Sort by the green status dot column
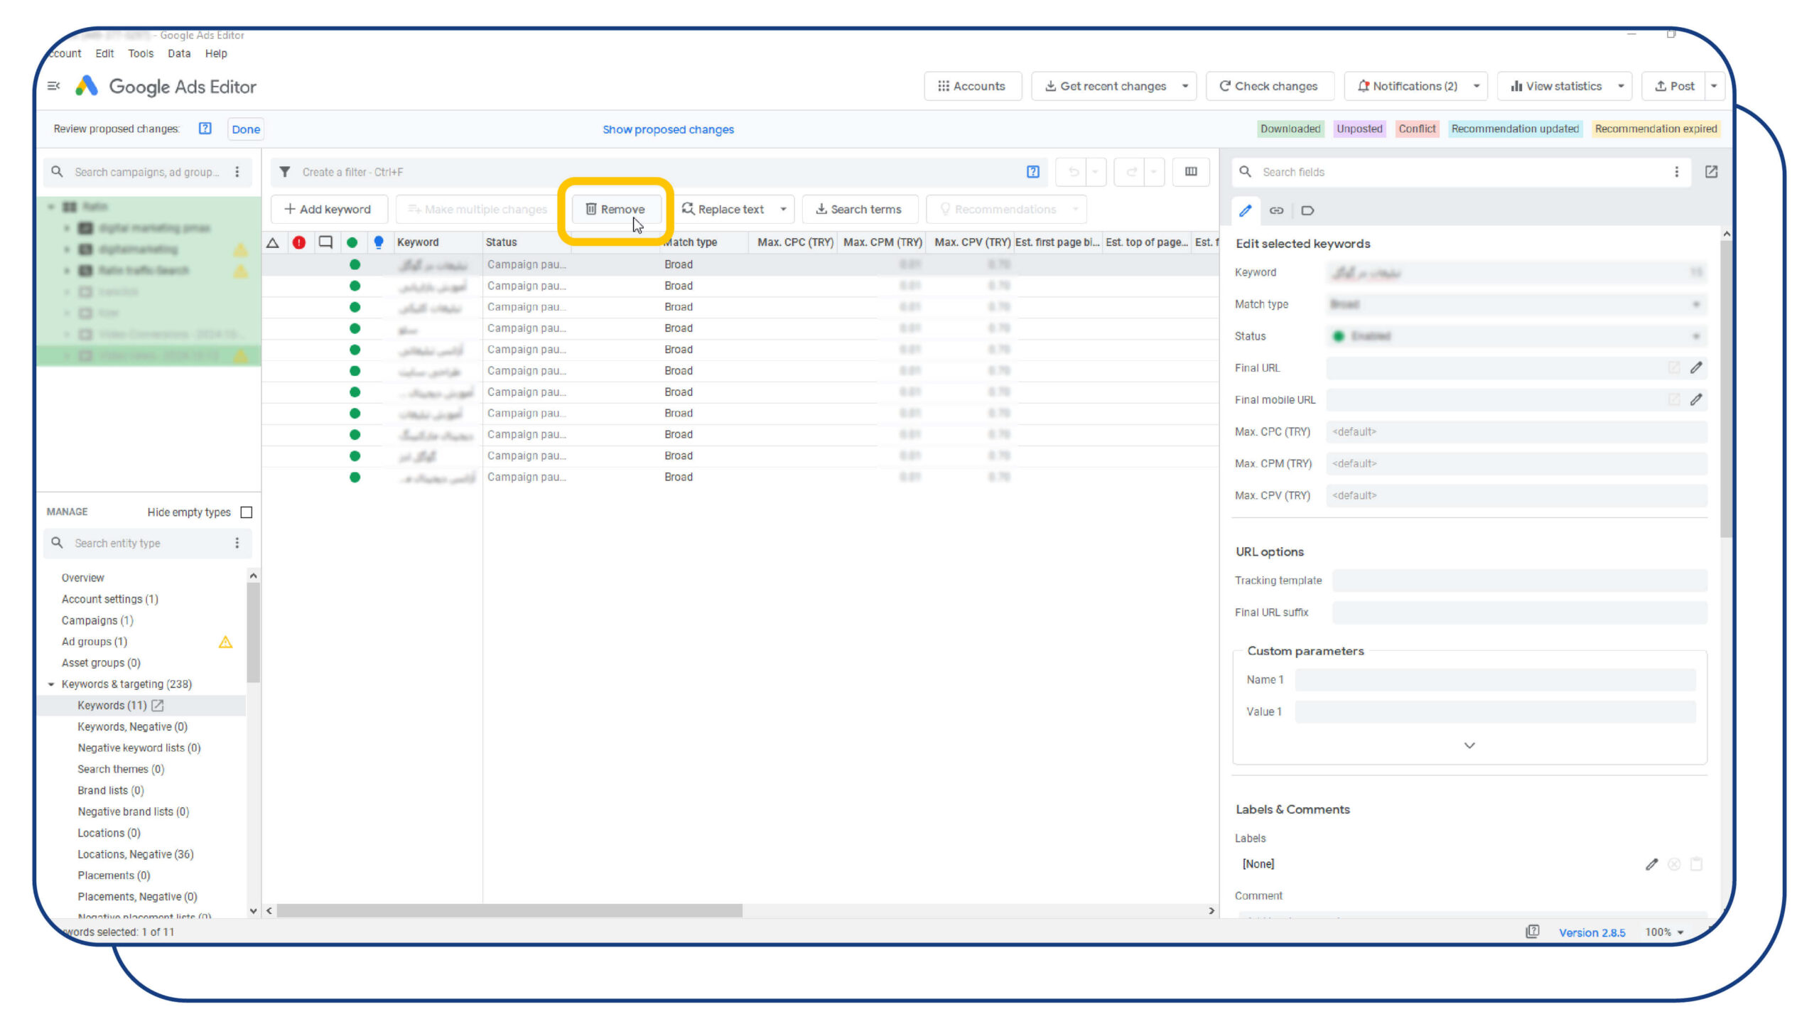Image resolution: width=1819 pixels, height=1029 pixels. coord(352,242)
